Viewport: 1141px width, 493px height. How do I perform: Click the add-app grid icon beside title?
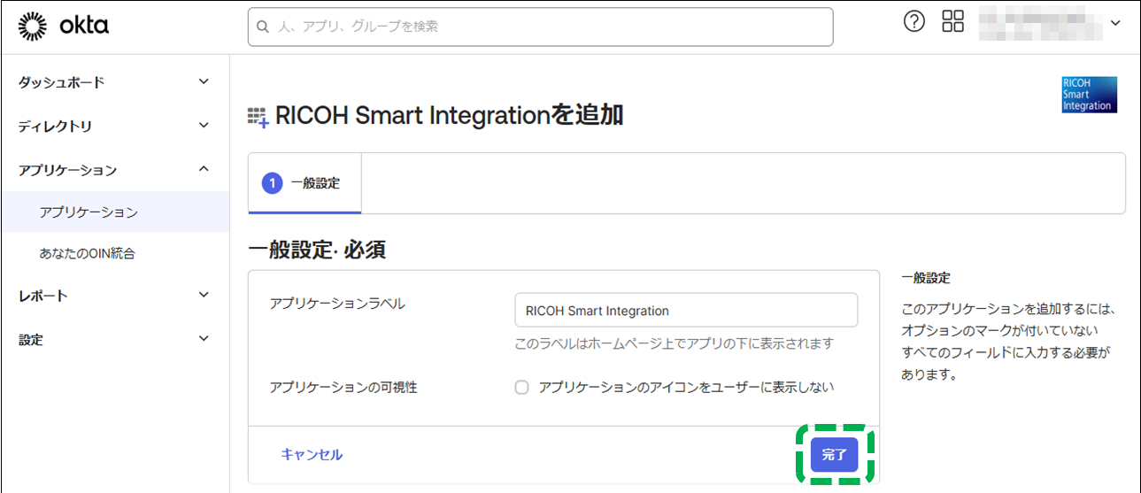(x=258, y=118)
